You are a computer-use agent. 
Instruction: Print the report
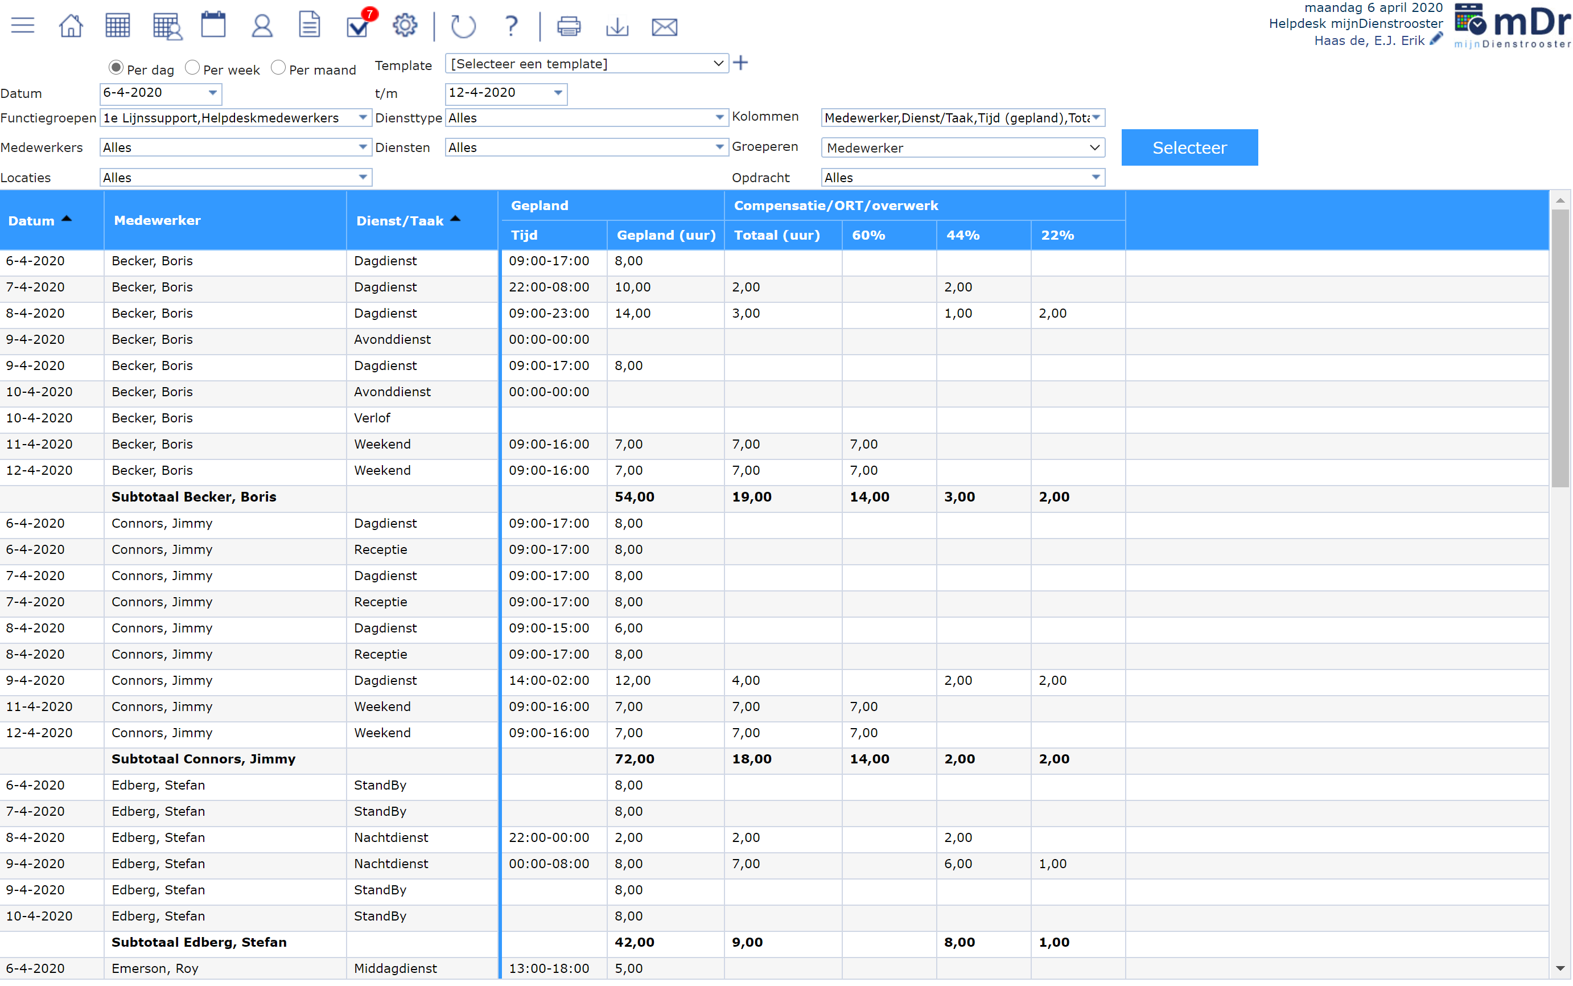569,26
